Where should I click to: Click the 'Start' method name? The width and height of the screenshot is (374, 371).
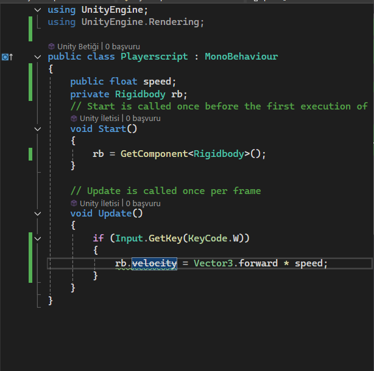[x=112, y=129]
